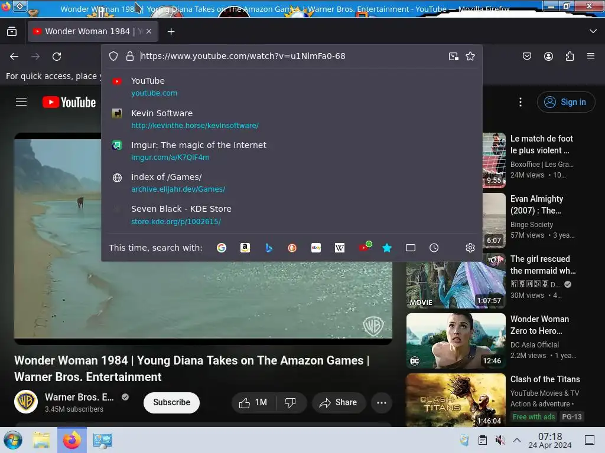Open the Windows Start menu
The width and height of the screenshot is (605, 453).
point(13,440)
